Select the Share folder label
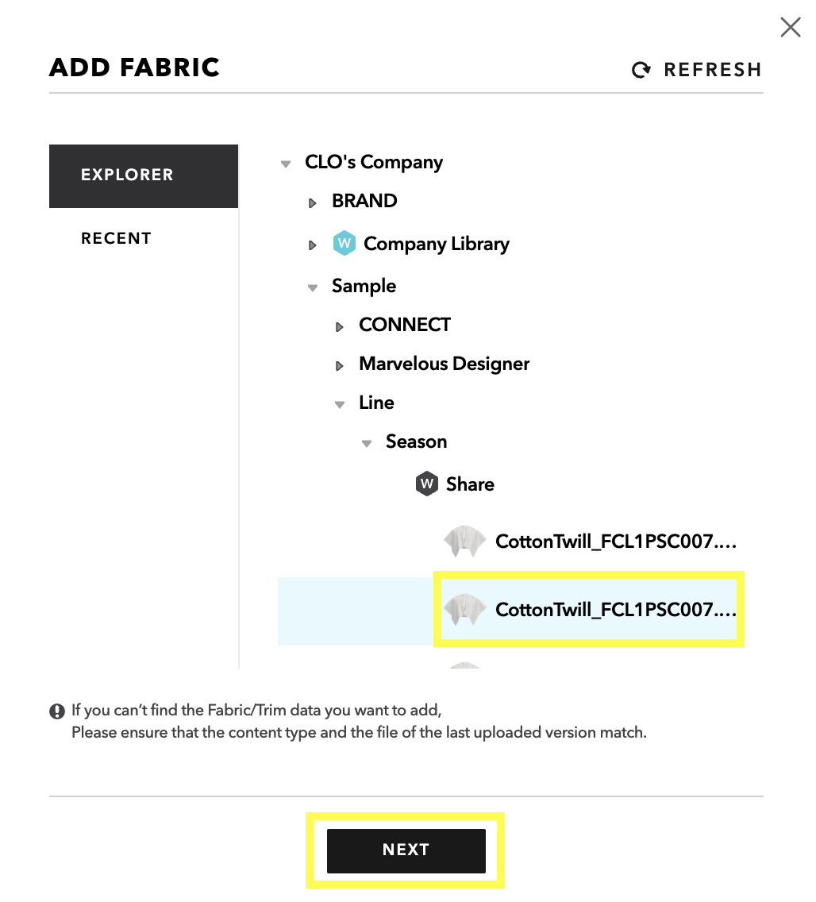Image resolution: width=816 pixels, height=902 pixels. pos(470,484)
